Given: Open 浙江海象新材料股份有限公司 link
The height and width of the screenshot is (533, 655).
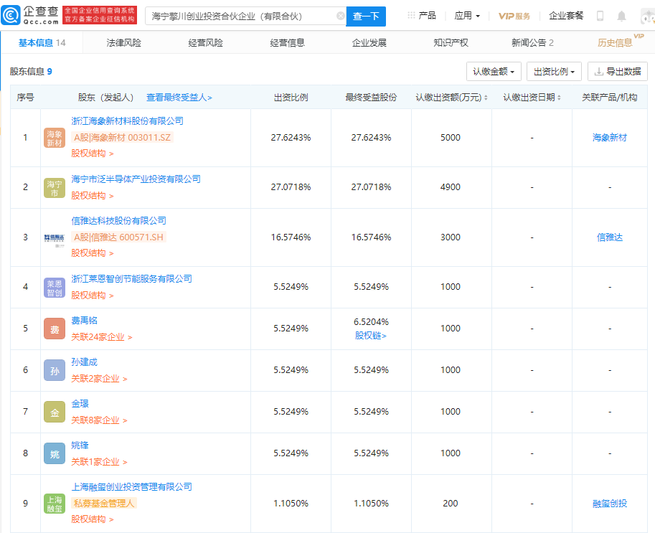Looking at the screenshot, I should (128, 121).
